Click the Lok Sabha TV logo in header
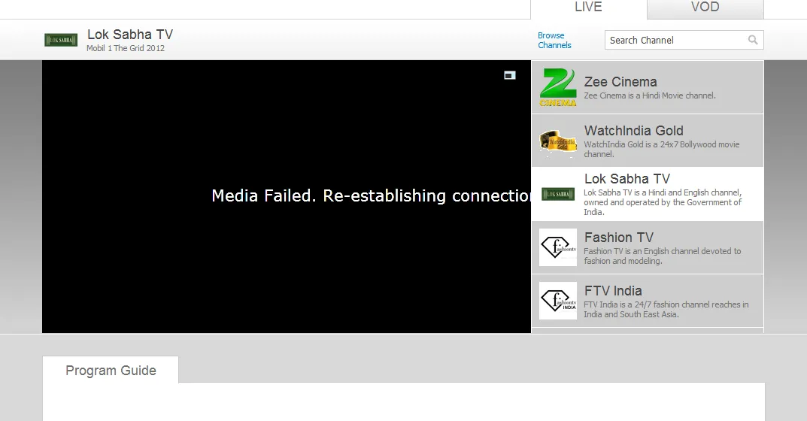Image resolution: width=807 pixels, height=421 pixels. (61, 40)
